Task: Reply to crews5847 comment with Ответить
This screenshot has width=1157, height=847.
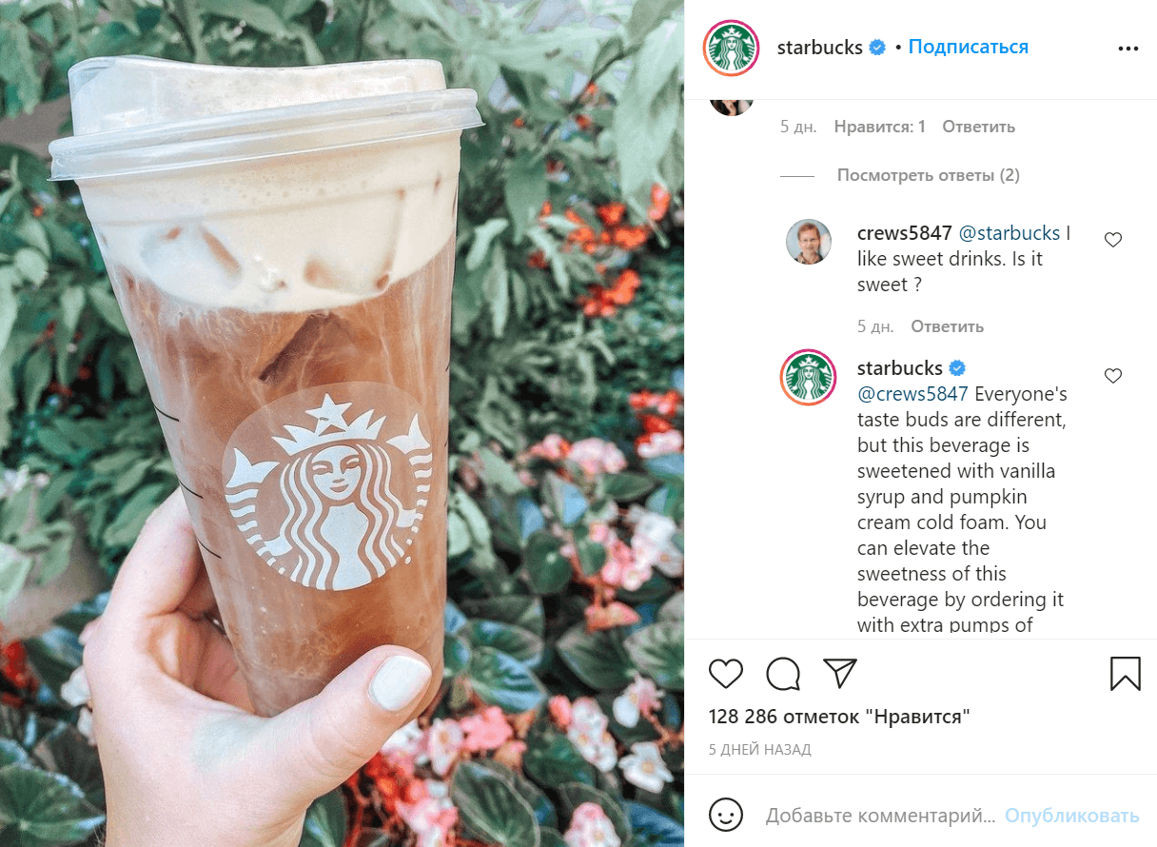Action: coord(947,326)
